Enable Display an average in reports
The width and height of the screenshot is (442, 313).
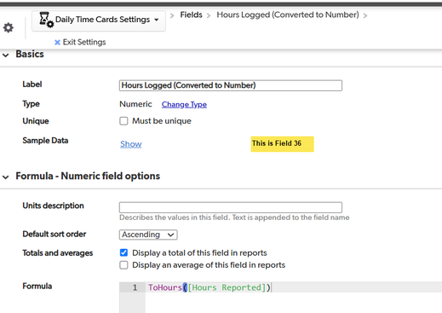[123, 265]
